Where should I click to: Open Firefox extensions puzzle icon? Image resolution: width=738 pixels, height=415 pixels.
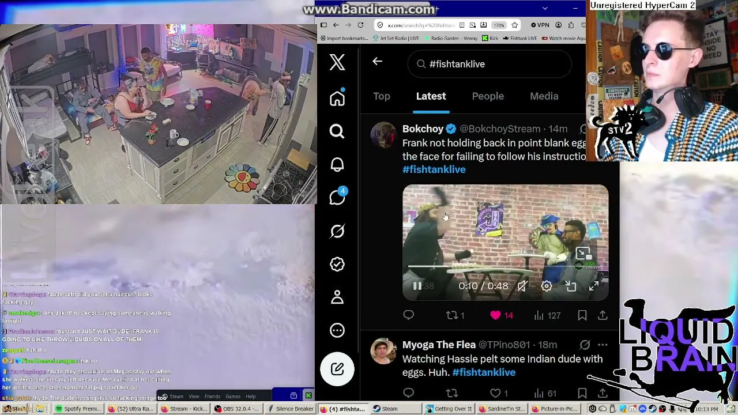pos(571,25)
